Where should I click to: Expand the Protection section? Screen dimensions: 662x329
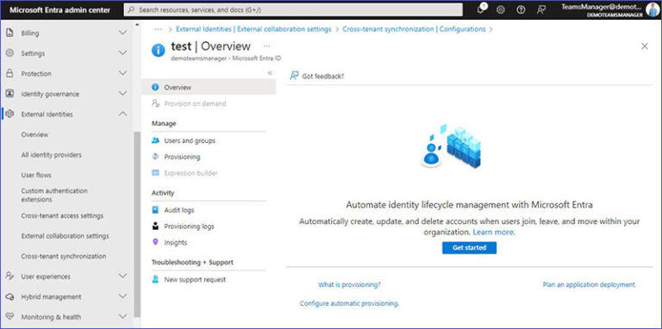(122, 73)
